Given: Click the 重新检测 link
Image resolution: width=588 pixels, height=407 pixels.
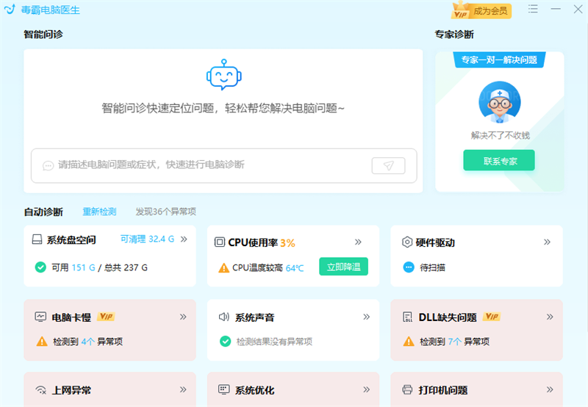Looking at the screenshot, I should 99,212.
